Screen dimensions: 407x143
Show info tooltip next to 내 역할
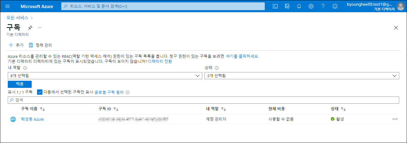coord(25,68)
